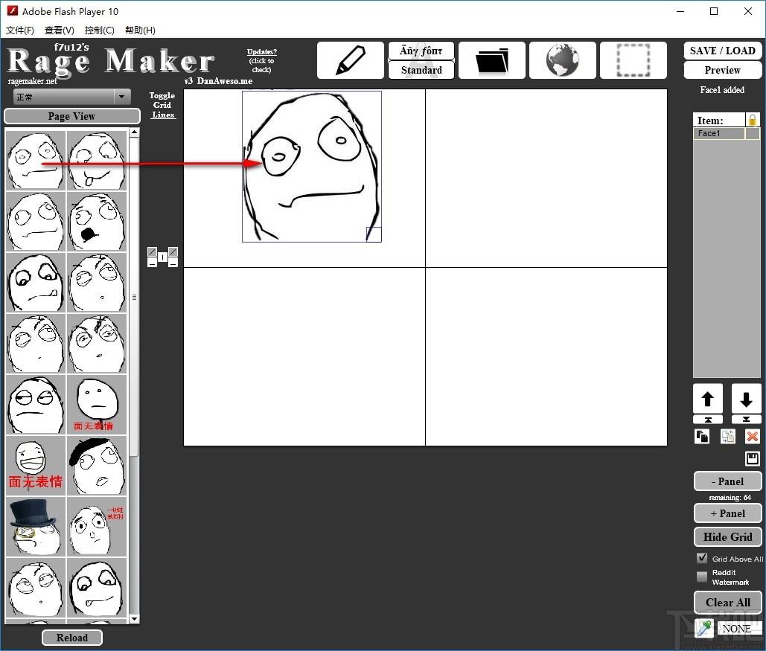Toggle the center vertical grid line box
Image resolution: width=766 pixels, height=651 pixels.
pyautogui.click(x=163, y=257)
